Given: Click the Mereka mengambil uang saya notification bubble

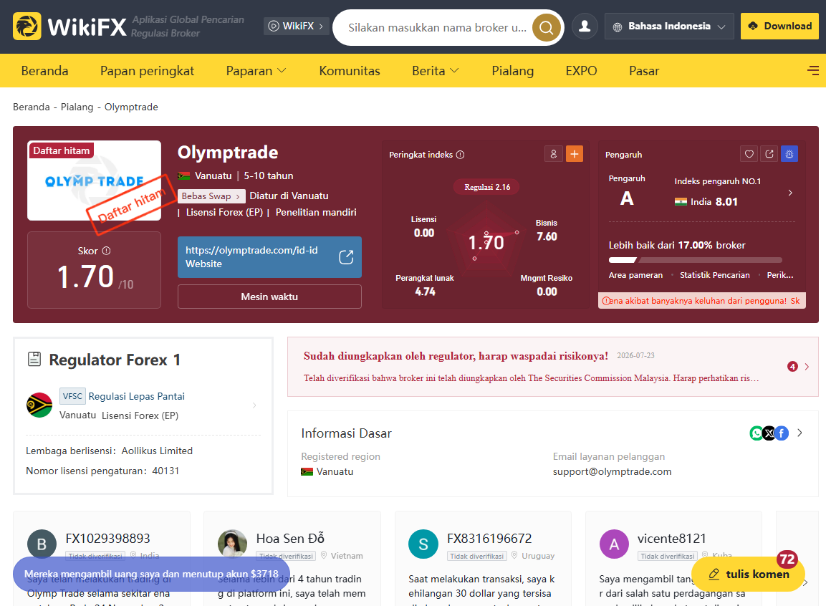Looking at the screenshot, I should coord(151,574).
